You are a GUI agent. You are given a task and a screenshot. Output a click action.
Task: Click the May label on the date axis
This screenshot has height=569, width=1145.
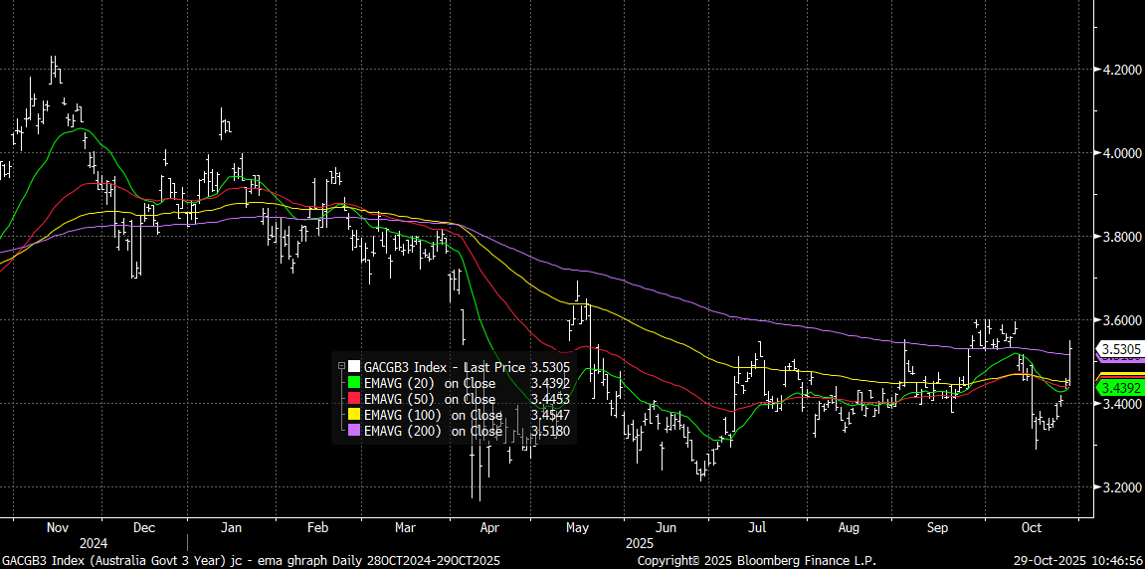[578, 528]
